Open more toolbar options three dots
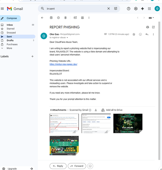The image size is (162, 170). (x=89, y=18)
